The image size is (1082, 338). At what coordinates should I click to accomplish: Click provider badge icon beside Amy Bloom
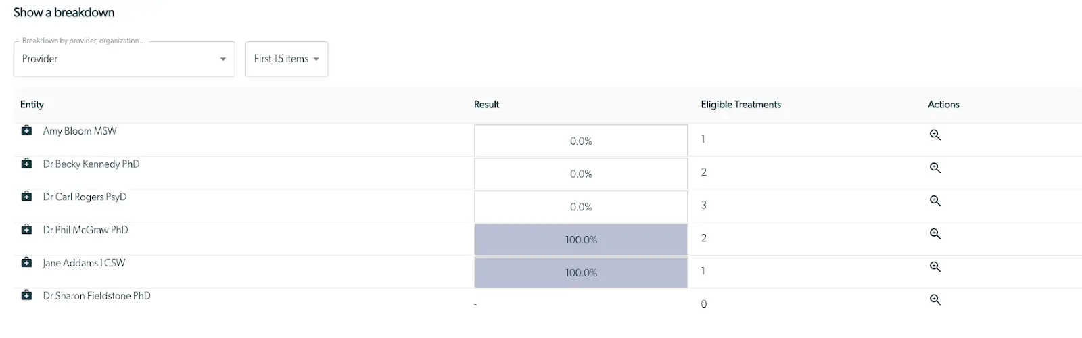point(26,130)
